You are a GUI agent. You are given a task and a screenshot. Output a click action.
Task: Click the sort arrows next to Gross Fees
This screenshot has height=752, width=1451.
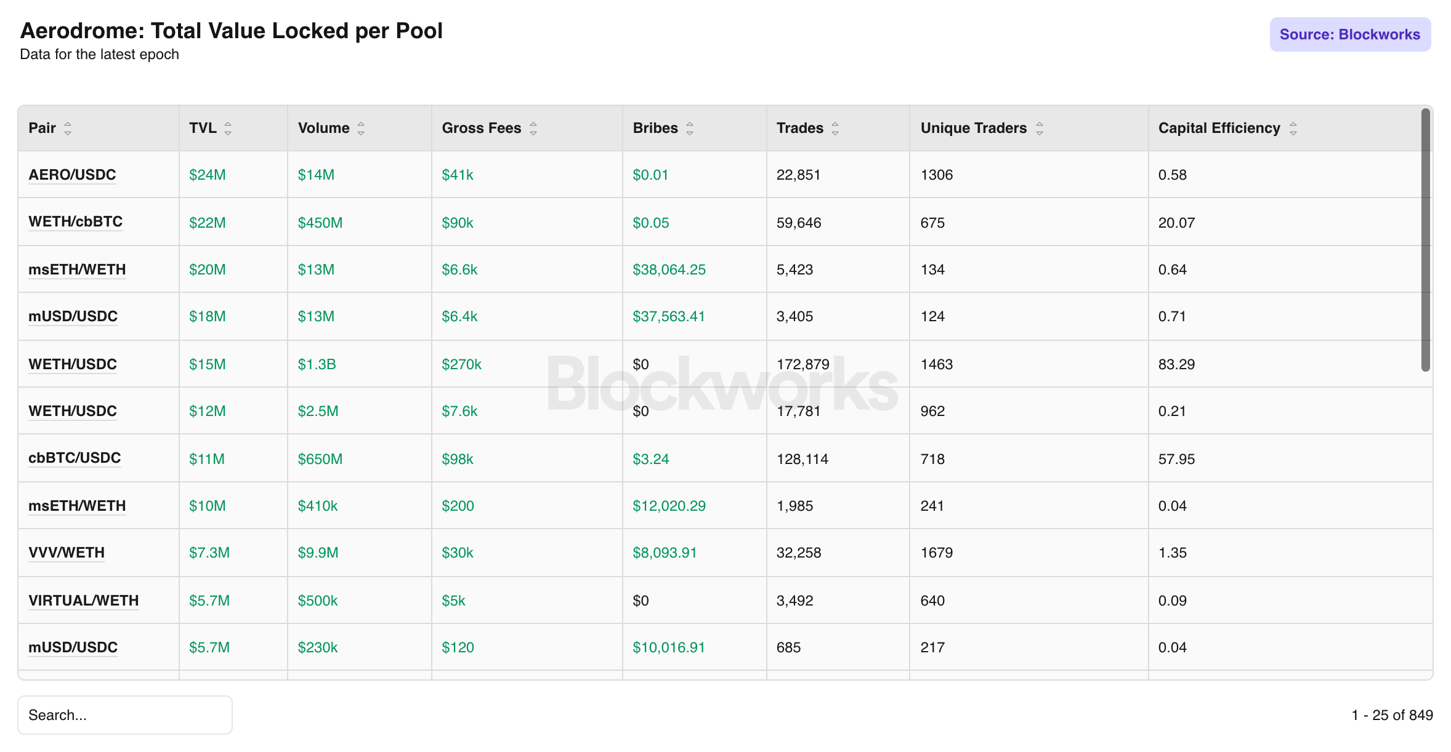pyautogui.click(x=533, y=128)
